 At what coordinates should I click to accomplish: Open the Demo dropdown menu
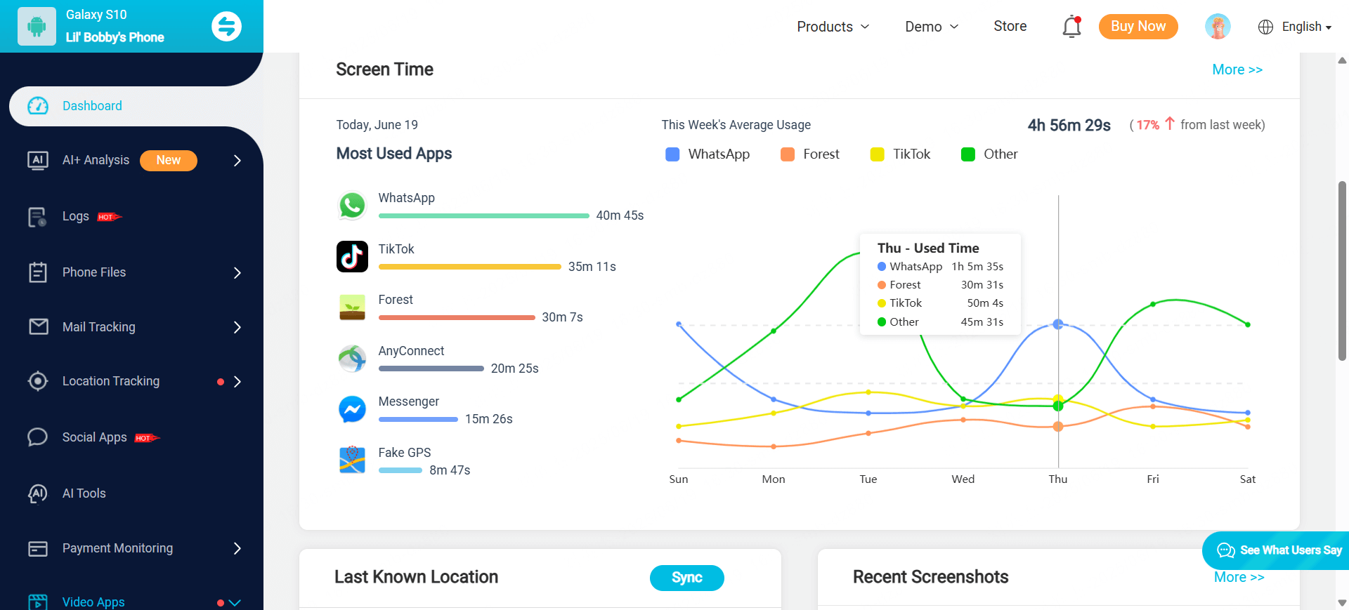coord(932,27)
